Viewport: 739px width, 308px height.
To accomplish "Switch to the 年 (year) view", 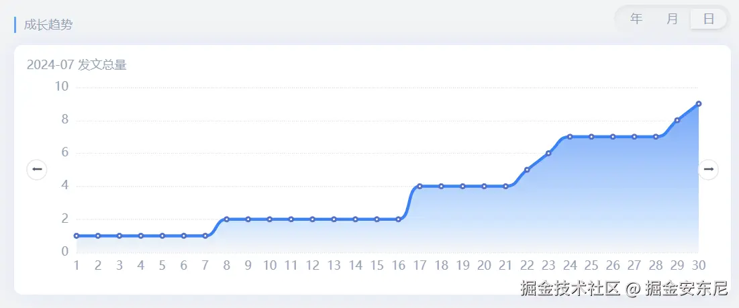I will [x=636, y=19].
